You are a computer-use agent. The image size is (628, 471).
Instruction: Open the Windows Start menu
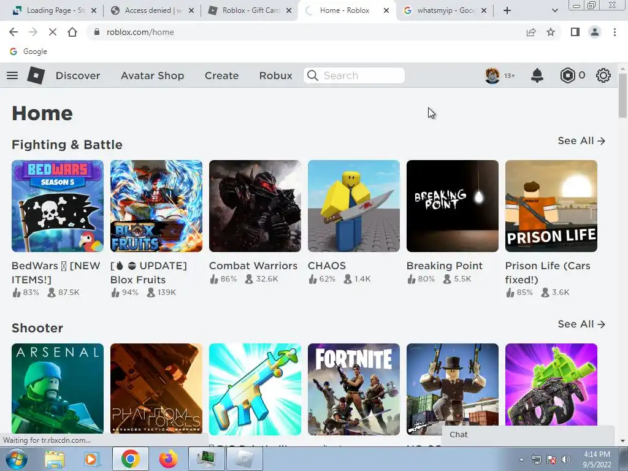[17, 459]
